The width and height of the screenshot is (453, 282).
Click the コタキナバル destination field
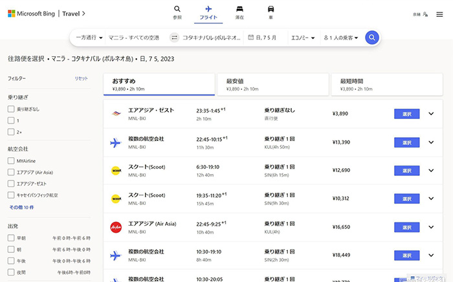coord(212,38)
